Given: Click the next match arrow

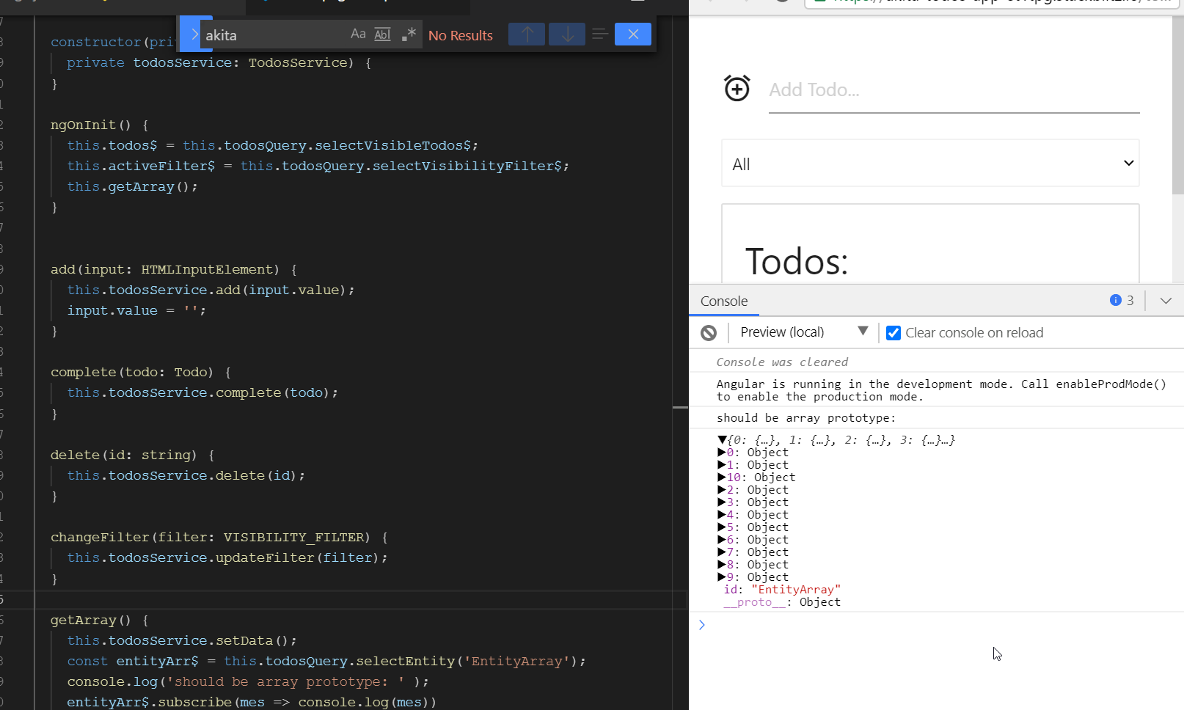Looking at the screenshot, I should click(566, 34).
